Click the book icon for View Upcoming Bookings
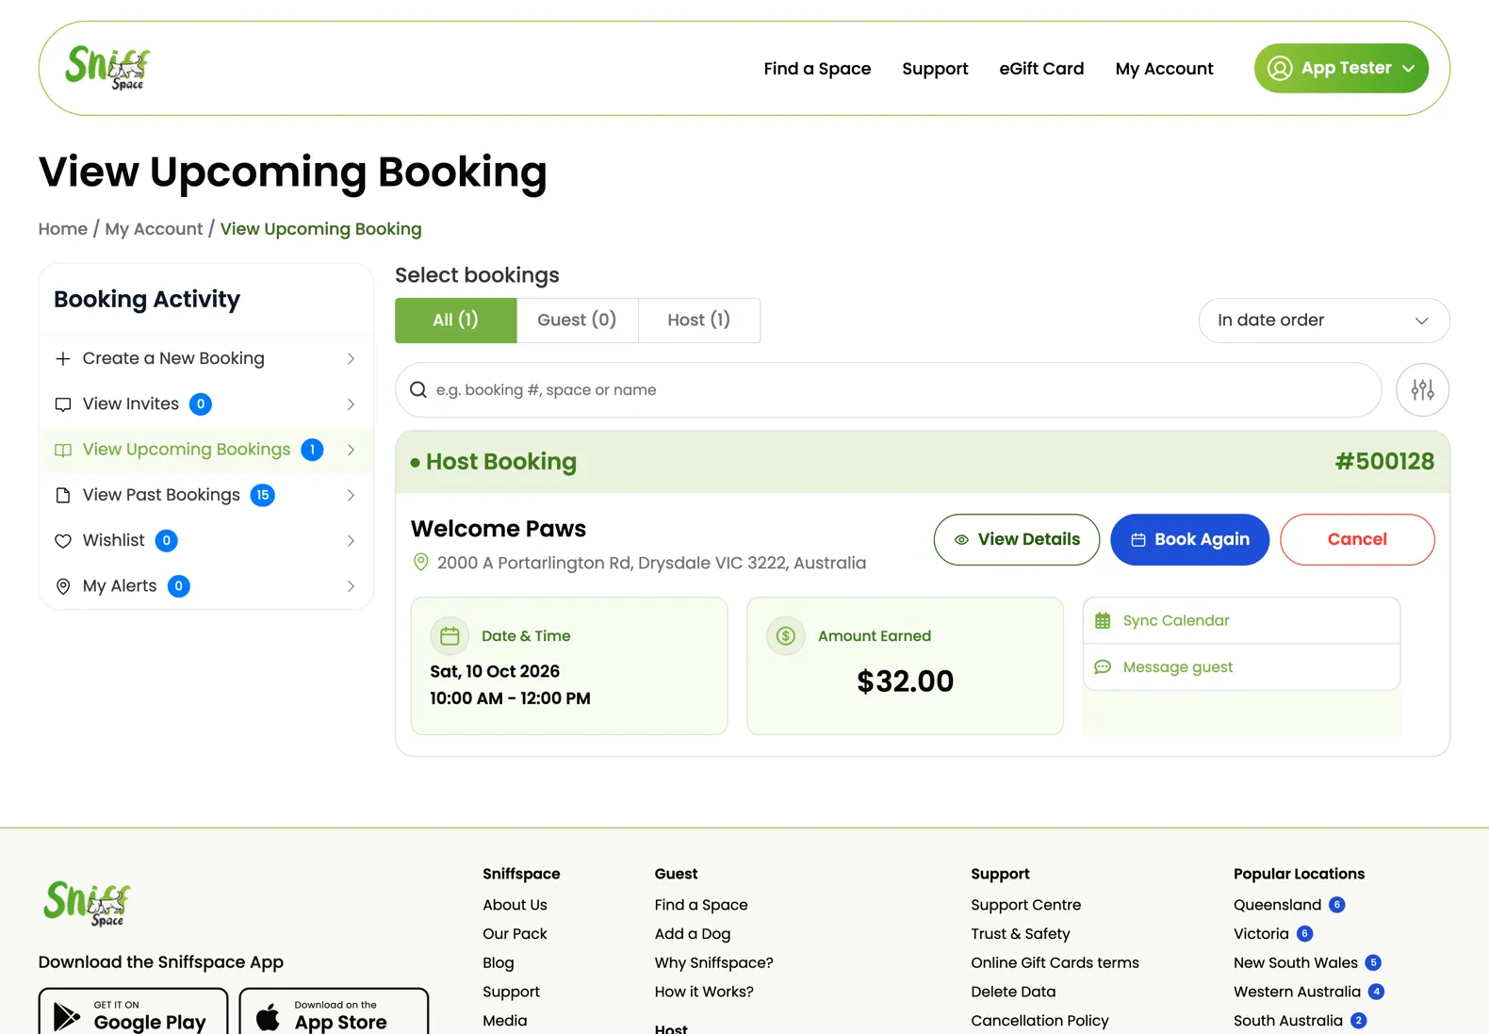Viewport: 1489px width, 1034px height. [63, 450]
